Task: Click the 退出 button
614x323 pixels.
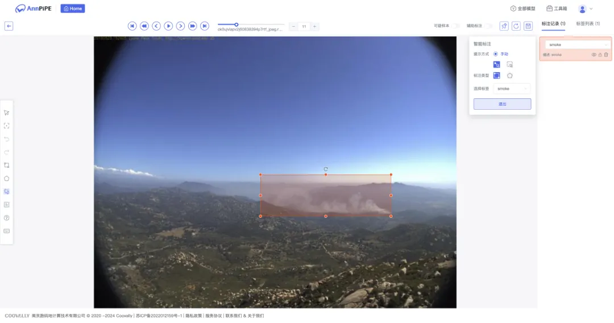Action: tap(502, 104)
